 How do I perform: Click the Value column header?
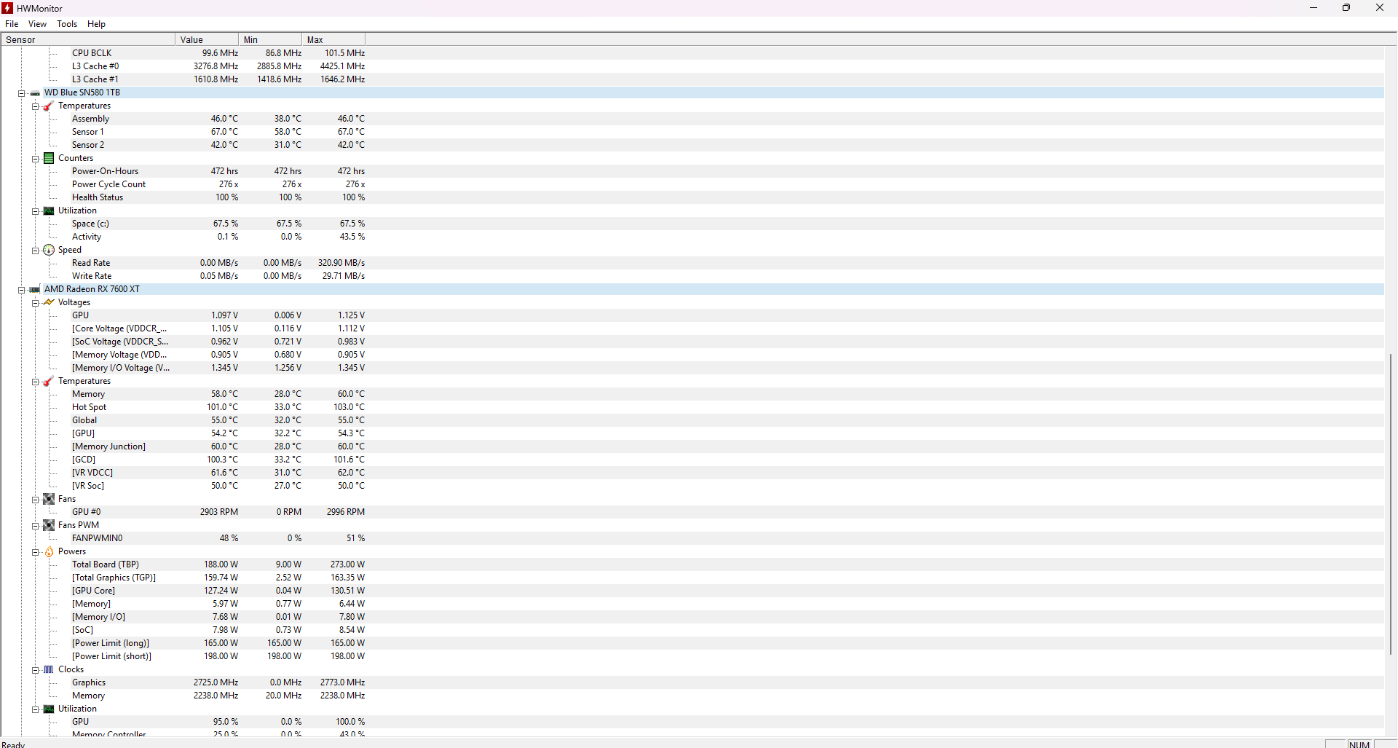207,39
